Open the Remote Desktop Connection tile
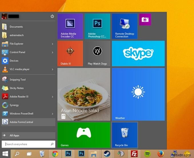 125,26
